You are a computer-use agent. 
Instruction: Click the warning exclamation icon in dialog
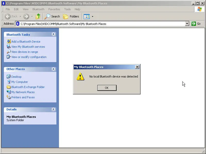pyautogui.click(x=80, y=76)
